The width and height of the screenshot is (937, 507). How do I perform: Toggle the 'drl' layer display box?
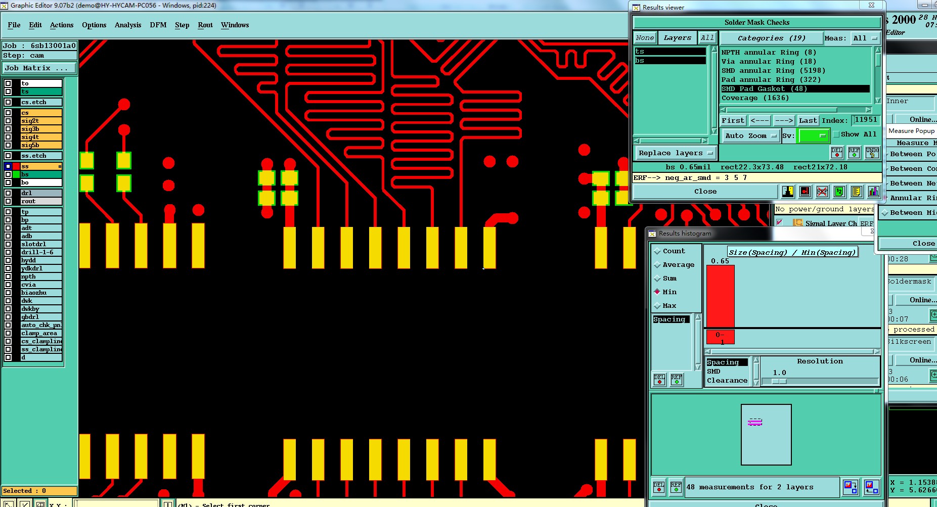pos(8,193)
